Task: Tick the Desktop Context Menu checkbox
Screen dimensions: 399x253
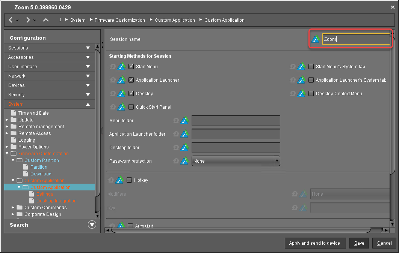Action: pyautogui.click(x=311, y=94)
